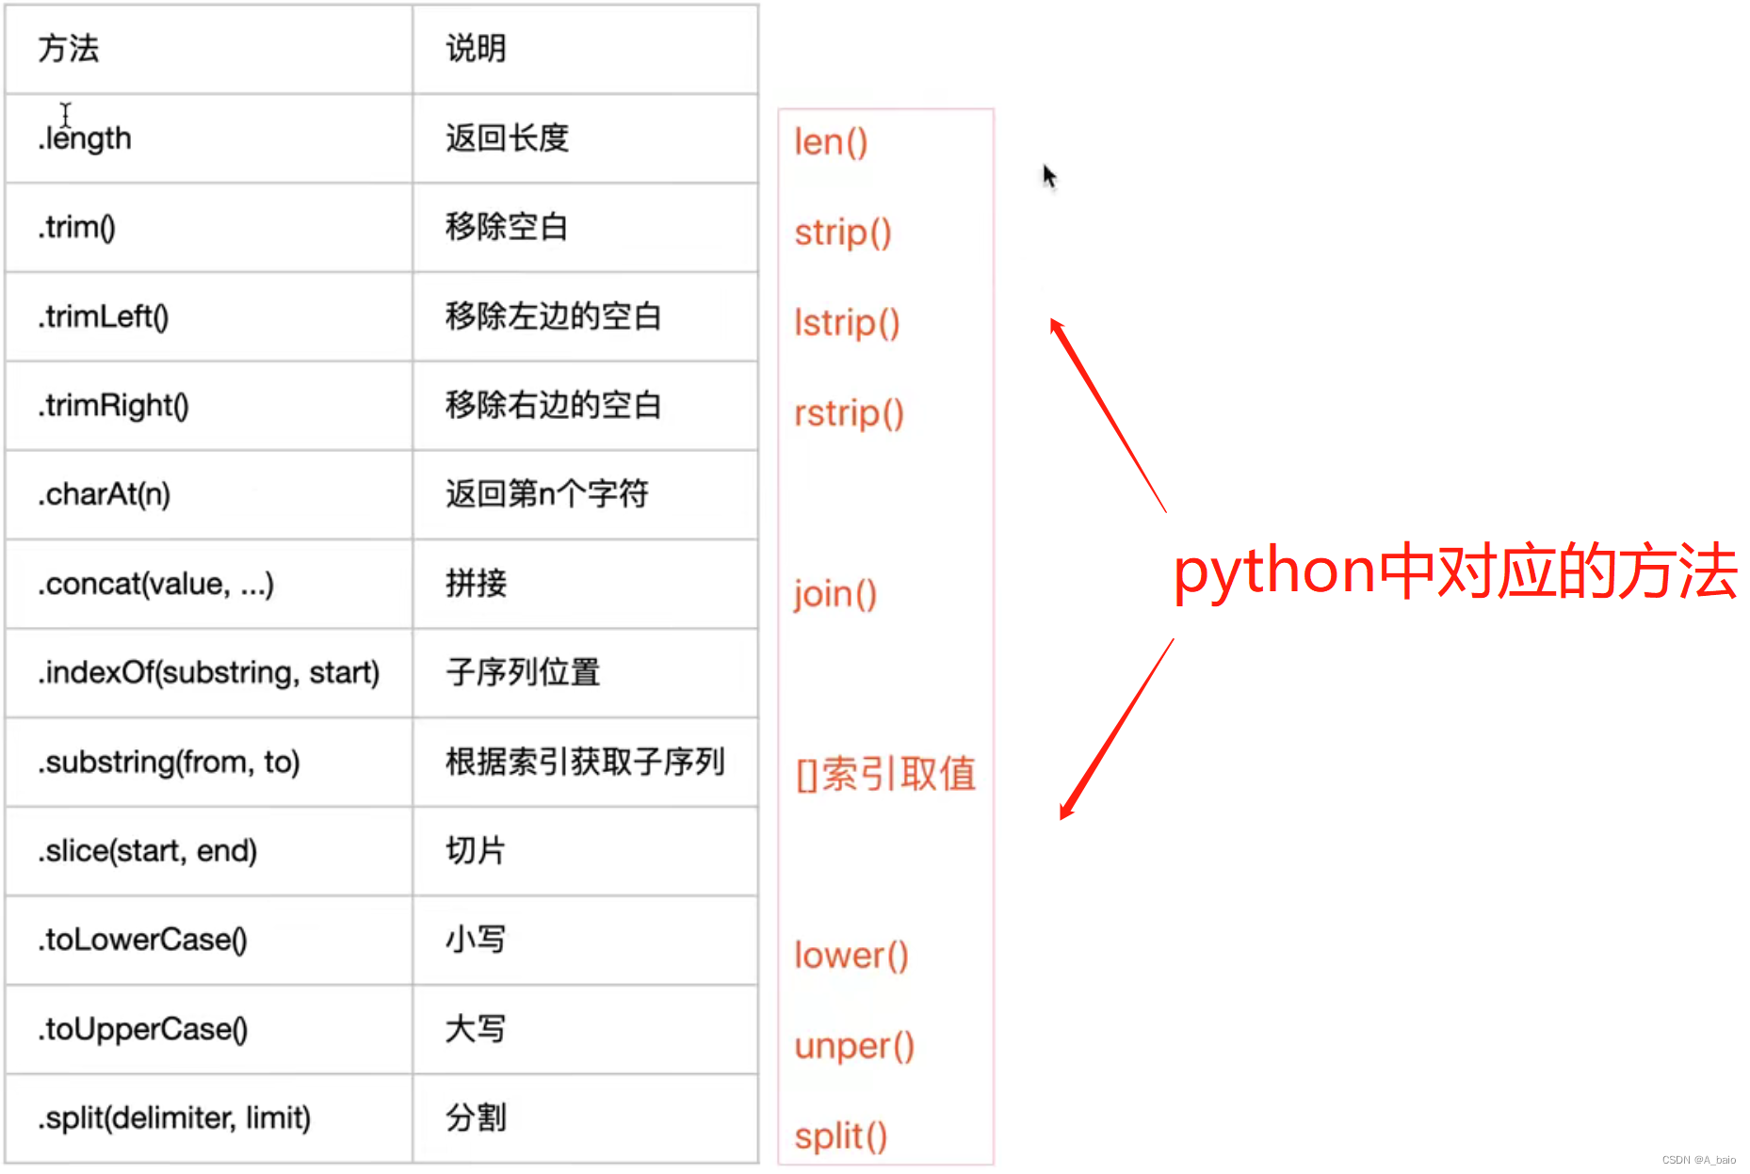1750x1174 pixels.
Task: Click the 移除空白 description cell
Action: point(585,228)
